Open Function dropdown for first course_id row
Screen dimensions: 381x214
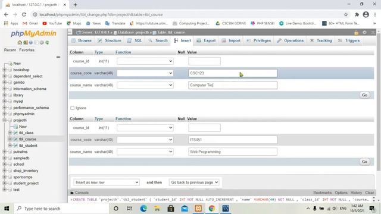click(x=145, y=61)
